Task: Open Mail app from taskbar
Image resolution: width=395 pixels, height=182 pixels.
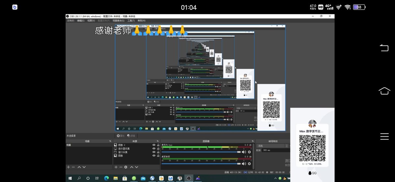Action: [143, 178]
